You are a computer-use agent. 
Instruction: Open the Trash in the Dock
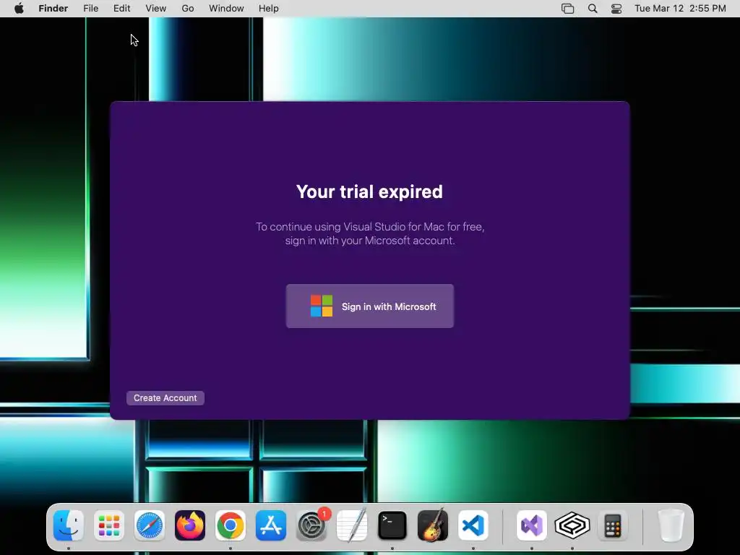671,525
